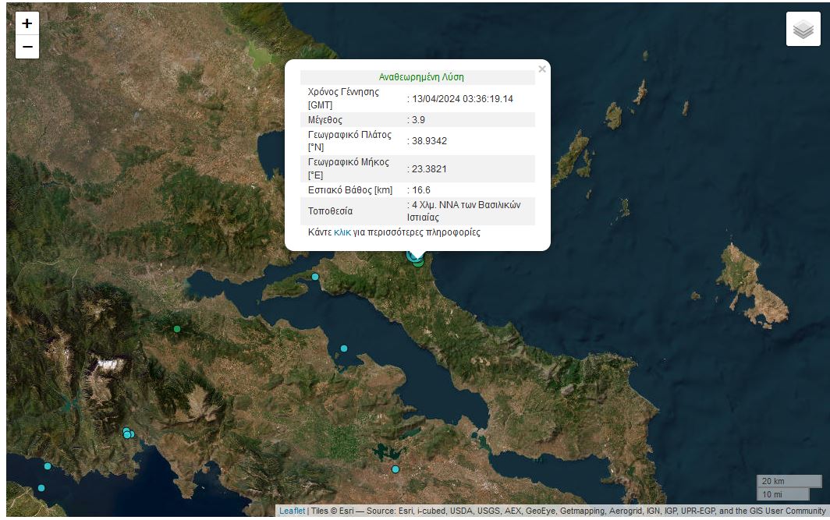The height and width of the screenshot is (520, 830).
Task: Follow the 'κλικ' link for more information
Action: point(342,232)
